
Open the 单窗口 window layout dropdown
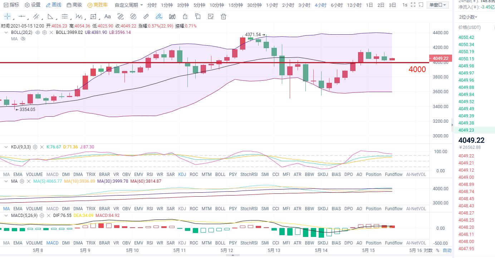[x=438, y=5]
